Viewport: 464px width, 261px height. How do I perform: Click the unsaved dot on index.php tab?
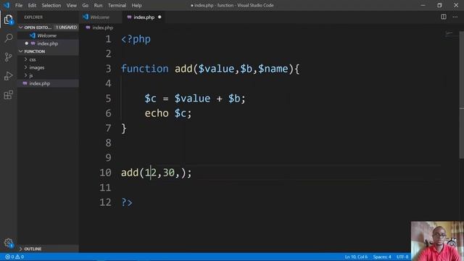(x=159, y=17)
